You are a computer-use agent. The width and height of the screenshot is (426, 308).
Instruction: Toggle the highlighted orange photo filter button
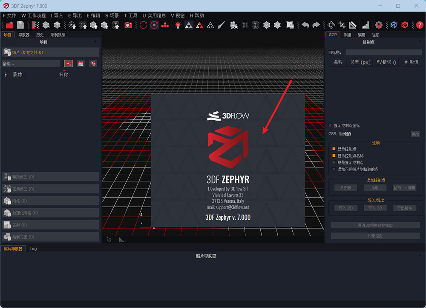click(x=68, y=63)
